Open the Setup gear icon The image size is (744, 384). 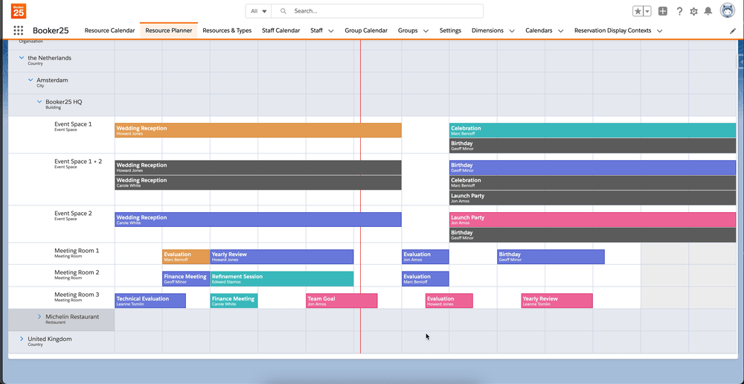click(x=694, y=11)
